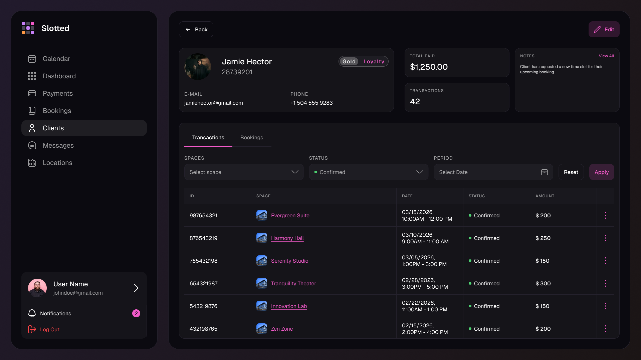Screen dimensions: 641x360
Task: Open the Confirmed status dropdown
Action: click(x=369, y=172)
